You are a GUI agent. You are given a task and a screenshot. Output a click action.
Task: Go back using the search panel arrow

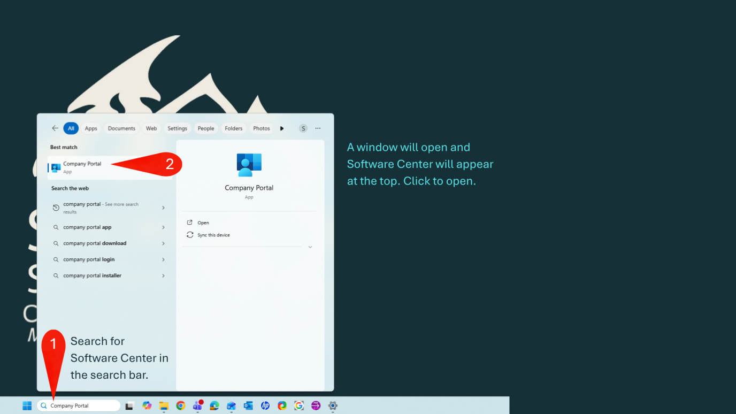click(55, 128)
